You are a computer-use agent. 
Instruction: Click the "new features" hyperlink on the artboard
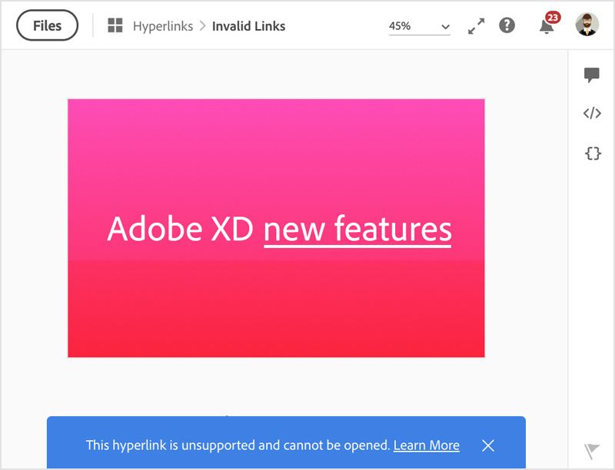coord(357,229)
